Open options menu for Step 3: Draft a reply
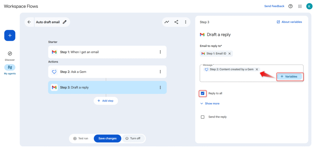The width and height of the screenshot is (316, 151). (x=160, y=88)
